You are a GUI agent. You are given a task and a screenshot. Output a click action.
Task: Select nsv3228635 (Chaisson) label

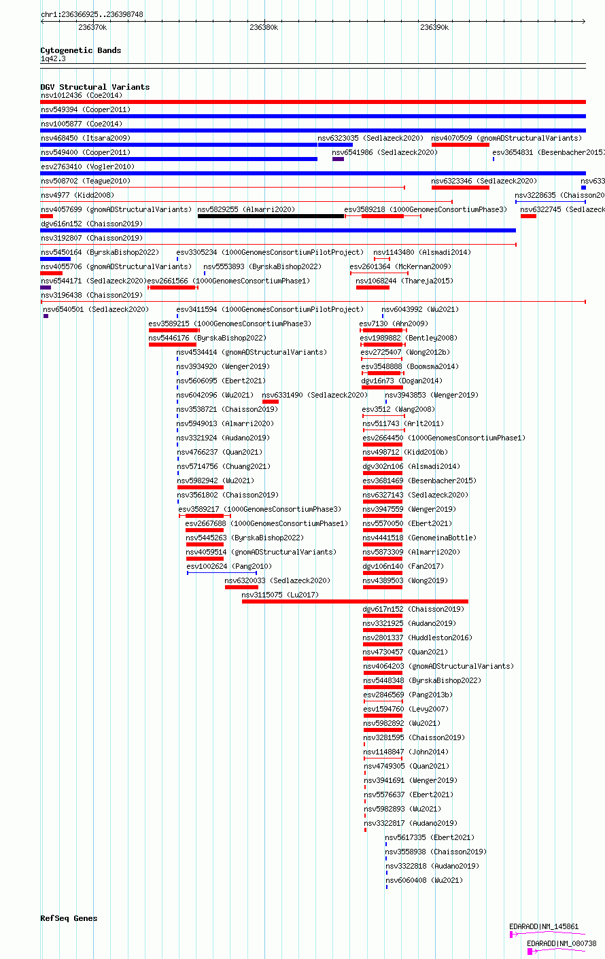point(559,195)
